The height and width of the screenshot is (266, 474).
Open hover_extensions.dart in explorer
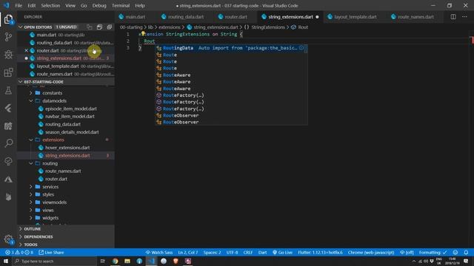tap(67, 148)
